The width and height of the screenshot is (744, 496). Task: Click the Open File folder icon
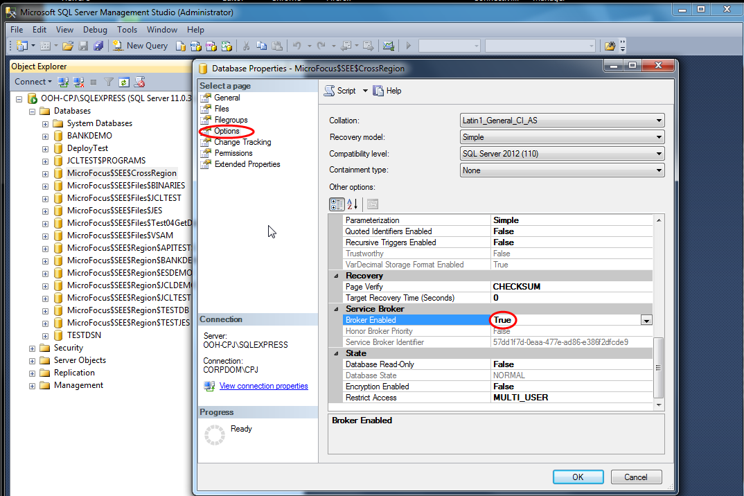(68, 46)
